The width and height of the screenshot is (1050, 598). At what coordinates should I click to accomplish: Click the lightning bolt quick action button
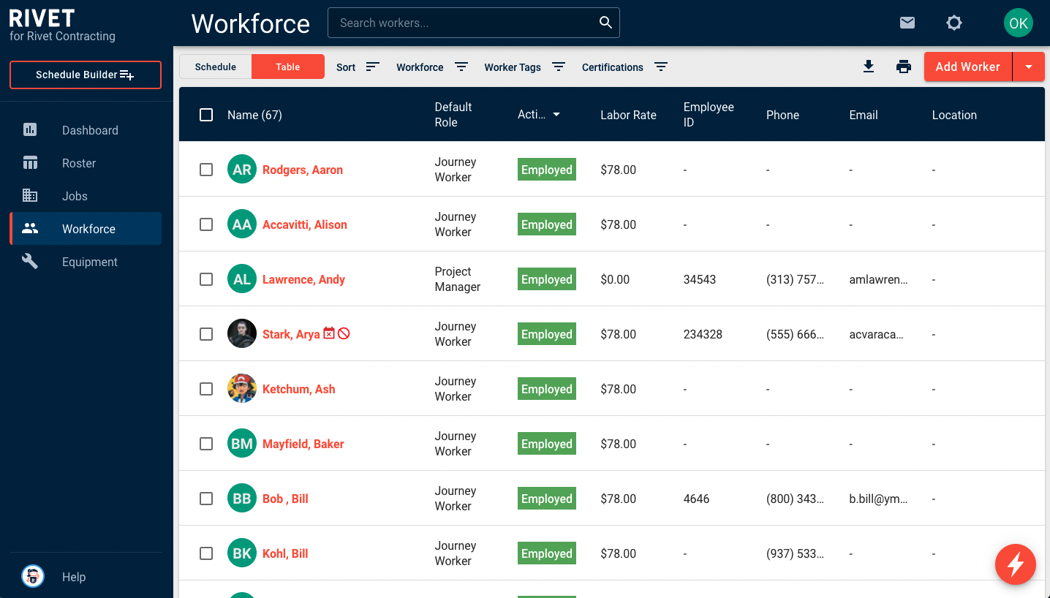1016,564
